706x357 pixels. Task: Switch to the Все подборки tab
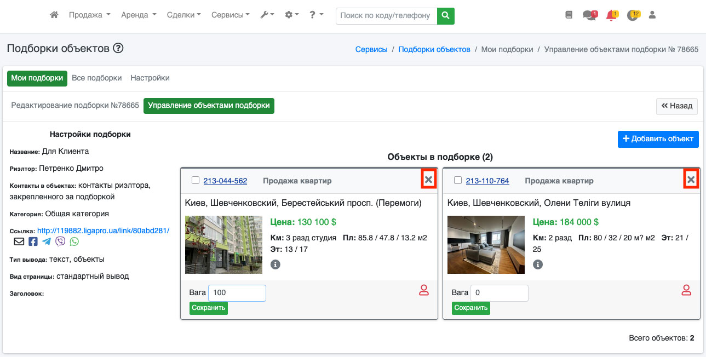96,78
